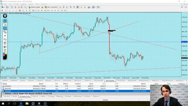Open the periods clock dropdown
The image size is (188, 106).
pyautogui.click(x=95, y=7)
